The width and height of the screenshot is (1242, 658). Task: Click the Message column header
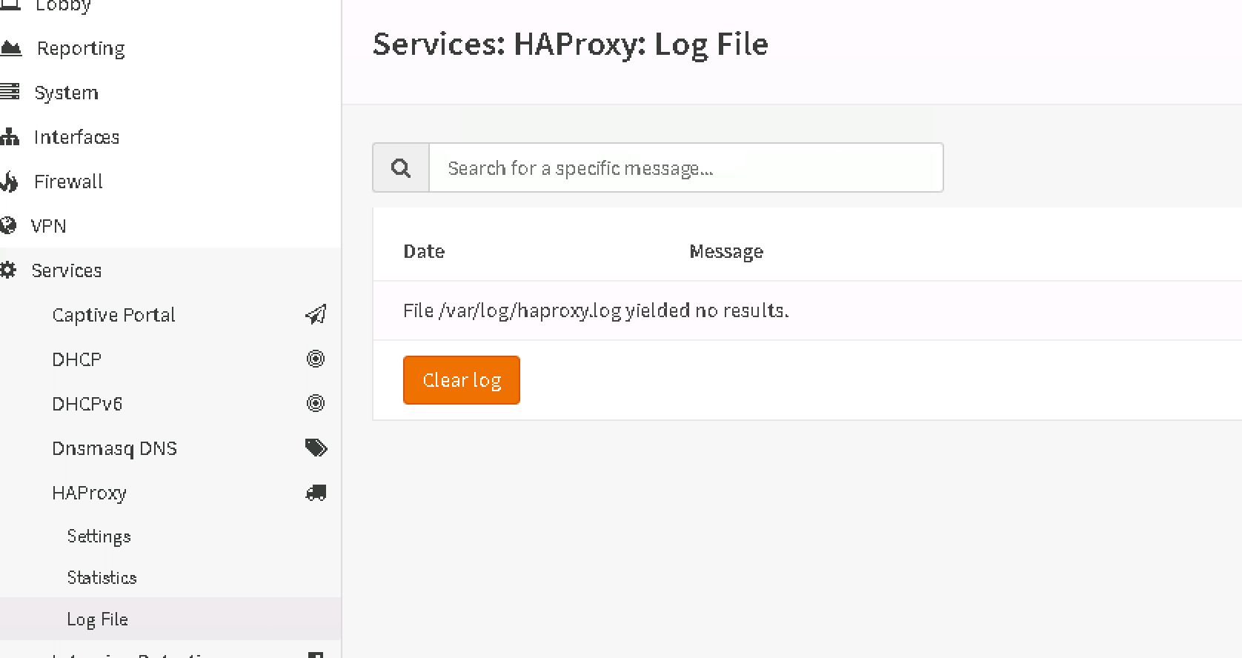pos(726,251)
